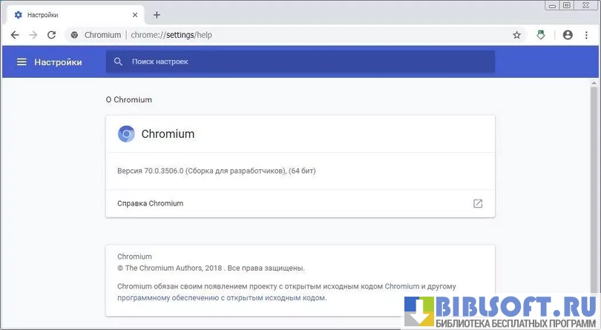This screenshot has width=601, height=330.
Task: Focus the 'Поиск настроек' search field
Action: [297, 62]
